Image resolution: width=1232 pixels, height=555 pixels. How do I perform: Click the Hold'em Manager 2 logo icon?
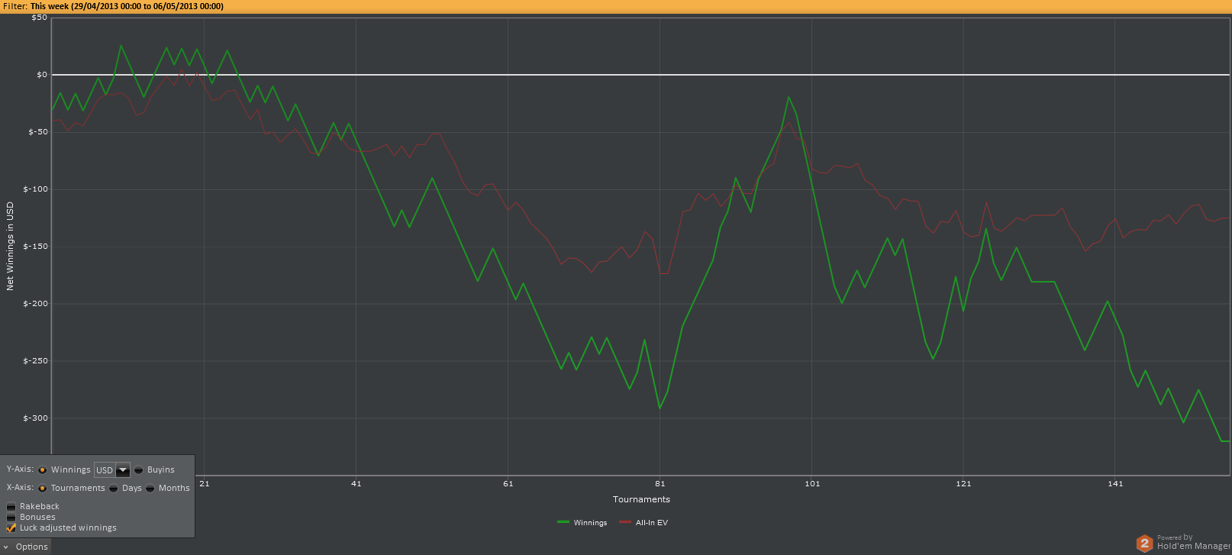[1144, 543]
